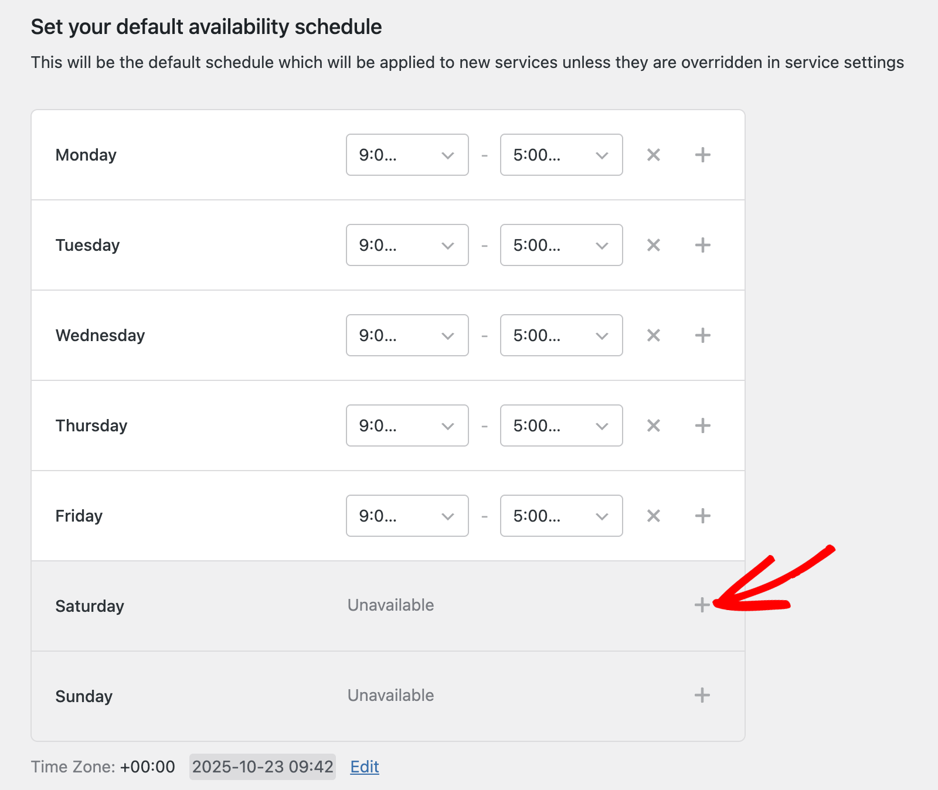Expand Tuesday's start time selector

tap(407, 245)
